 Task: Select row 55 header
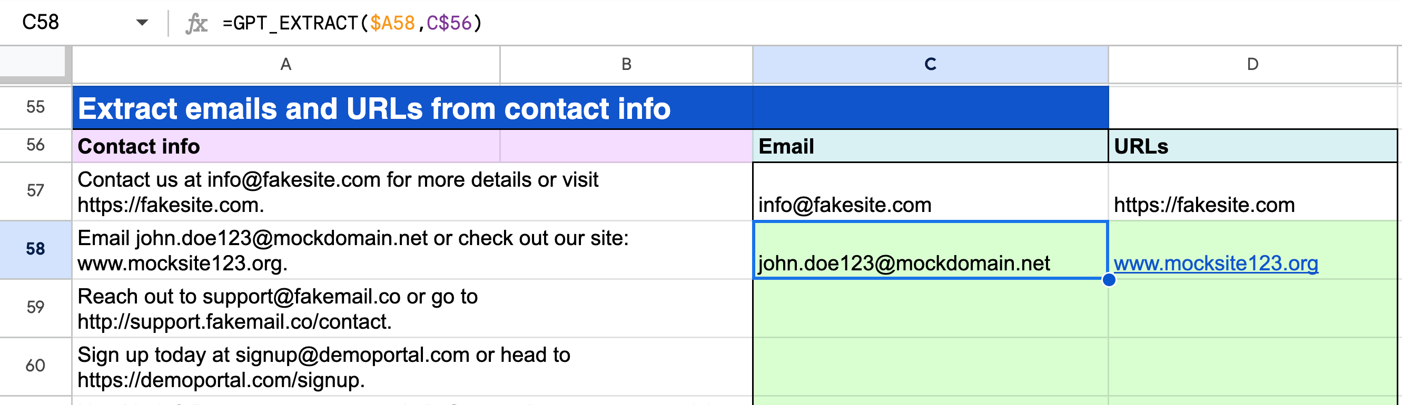tap(35, 107)
